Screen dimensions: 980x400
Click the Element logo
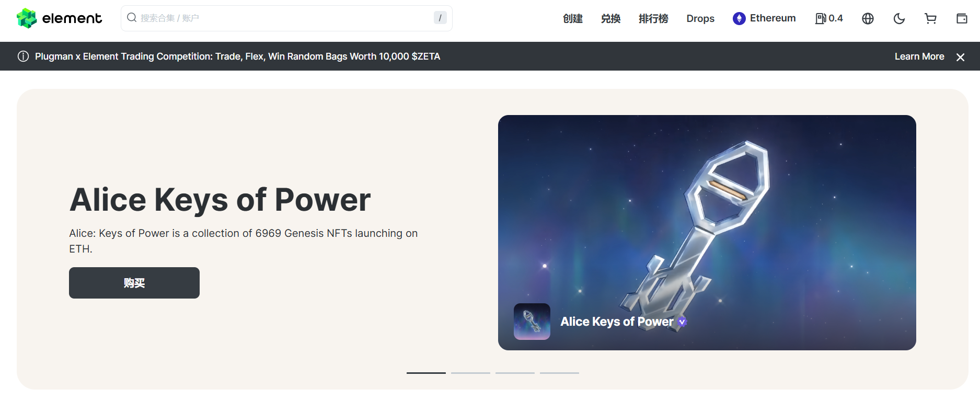point(59,18)
